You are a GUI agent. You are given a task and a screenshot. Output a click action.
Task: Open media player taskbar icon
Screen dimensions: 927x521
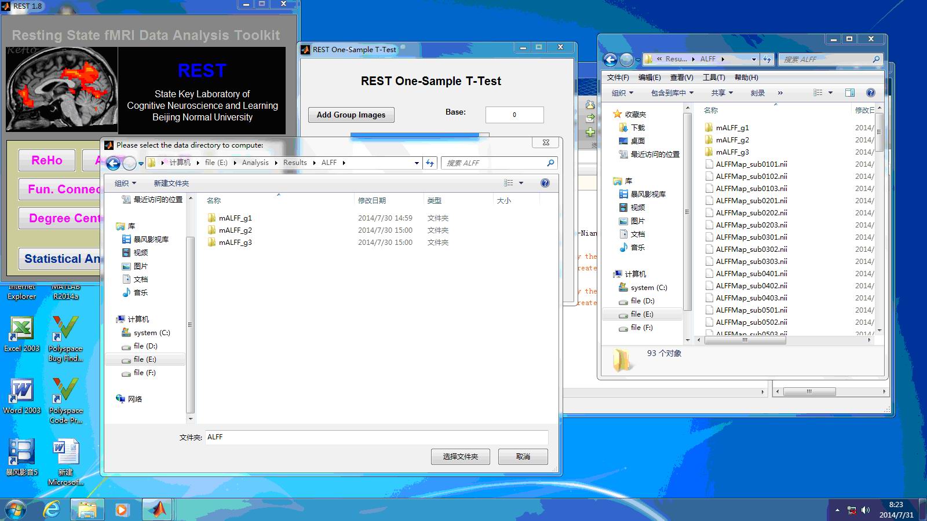(x=122, y=510)
